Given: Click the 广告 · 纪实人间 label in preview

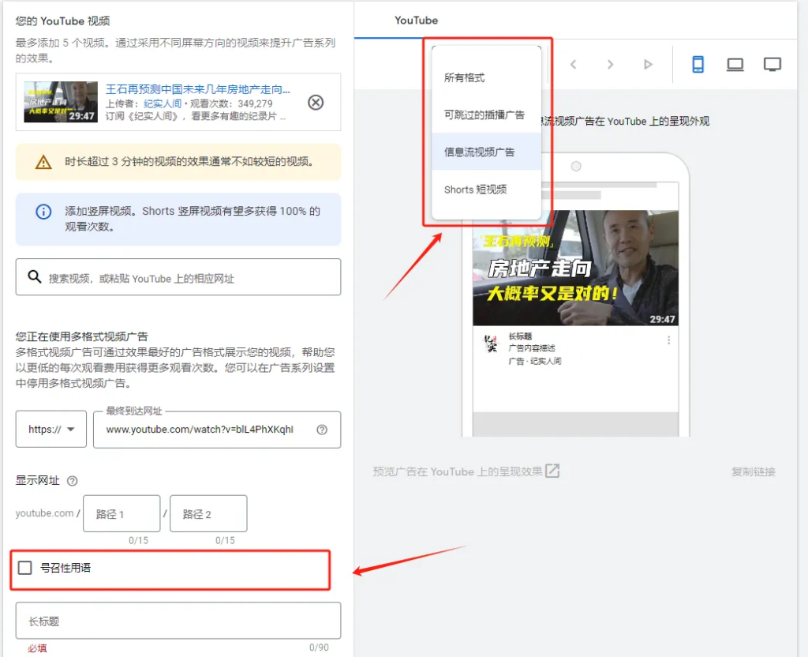Looking at the screenshot, I should coord(535,361).
